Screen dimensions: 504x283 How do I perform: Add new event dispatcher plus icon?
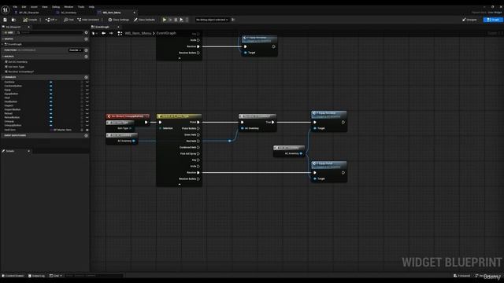tap(86, 136)
